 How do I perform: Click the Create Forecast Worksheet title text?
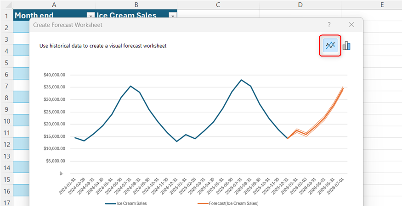coord(68,25)
